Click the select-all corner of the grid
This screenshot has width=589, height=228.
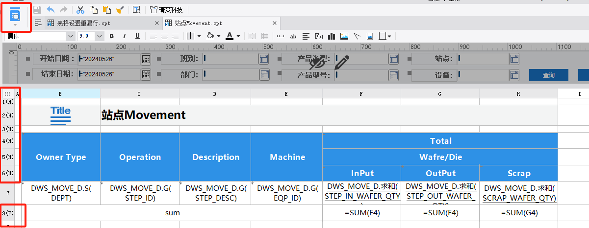(x=7, y=93)
